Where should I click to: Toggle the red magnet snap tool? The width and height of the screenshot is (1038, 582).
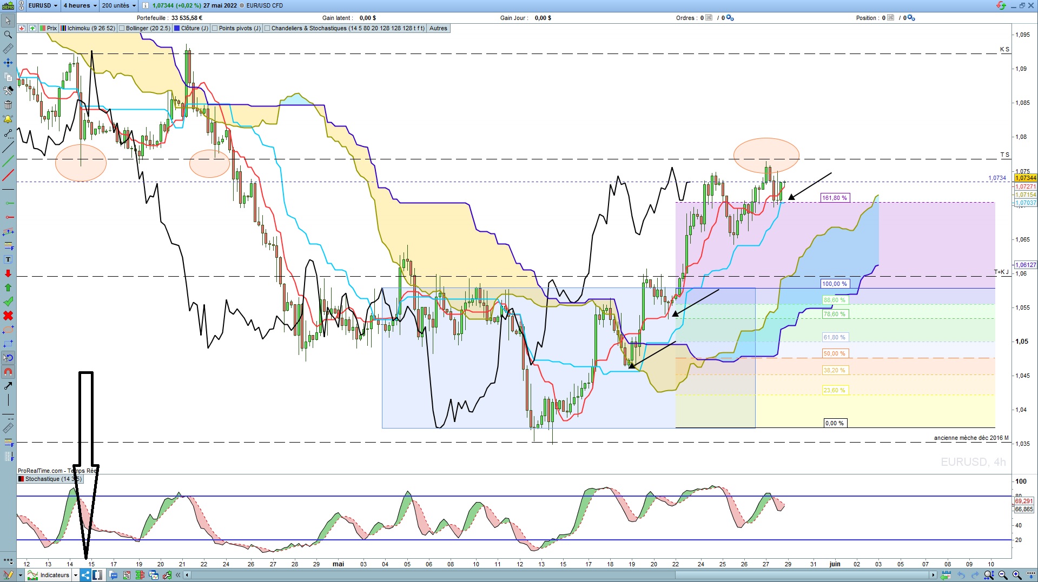tap(8, 372)
